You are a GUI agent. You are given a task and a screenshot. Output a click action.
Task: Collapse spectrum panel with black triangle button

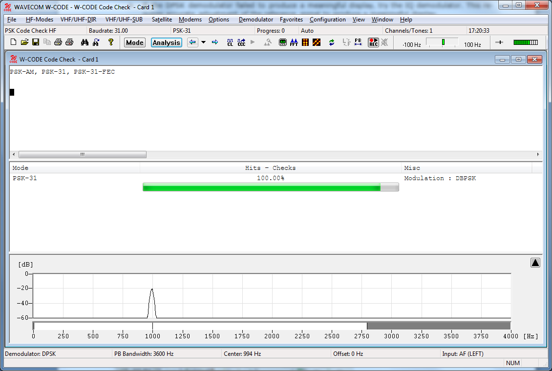[x=535, y=263]
